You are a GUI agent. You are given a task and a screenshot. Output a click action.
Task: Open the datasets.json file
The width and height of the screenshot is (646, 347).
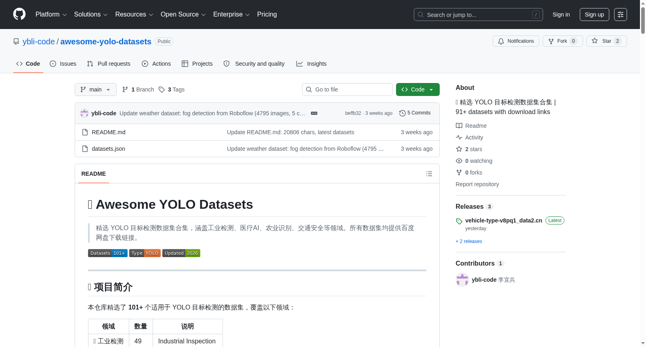(109, 149)
